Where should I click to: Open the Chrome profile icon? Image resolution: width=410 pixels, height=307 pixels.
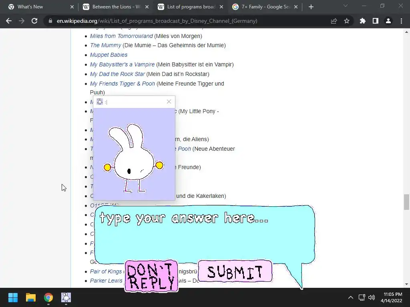388,21
